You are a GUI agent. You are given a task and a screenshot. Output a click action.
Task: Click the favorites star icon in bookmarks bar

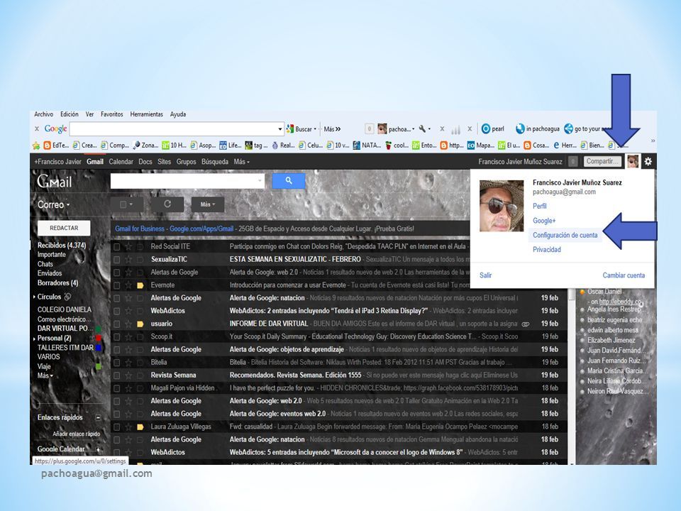[x=36, y=145]
